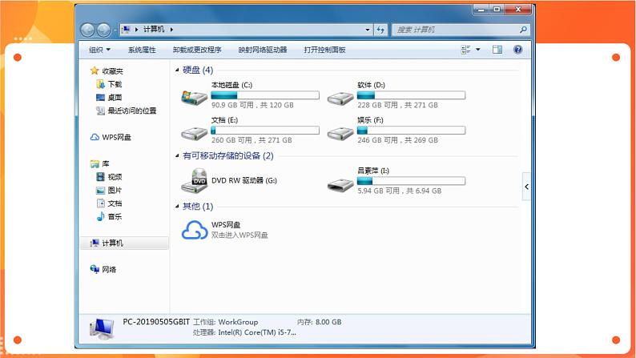Click the C: drive usage bar

[265, 95]
